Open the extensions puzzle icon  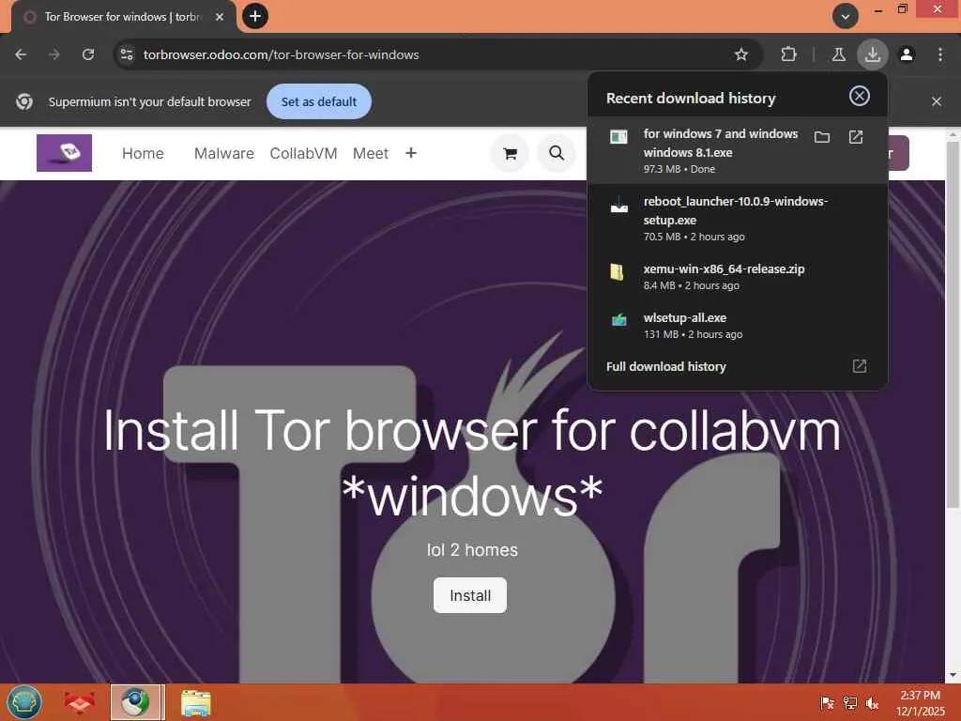(788, 54)
